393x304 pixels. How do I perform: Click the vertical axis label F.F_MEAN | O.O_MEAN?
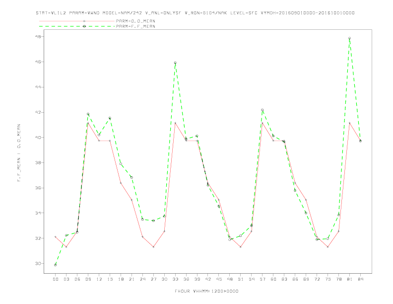[x=19, y=153]
